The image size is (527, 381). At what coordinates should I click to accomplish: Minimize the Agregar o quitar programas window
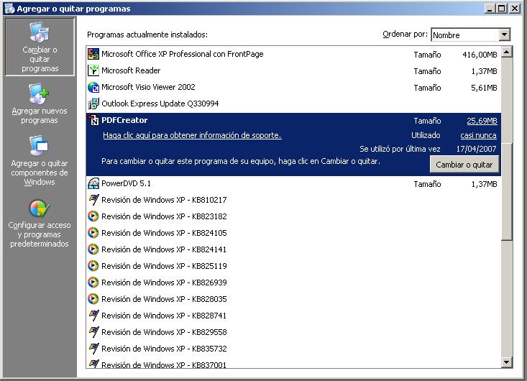point(490,9)
